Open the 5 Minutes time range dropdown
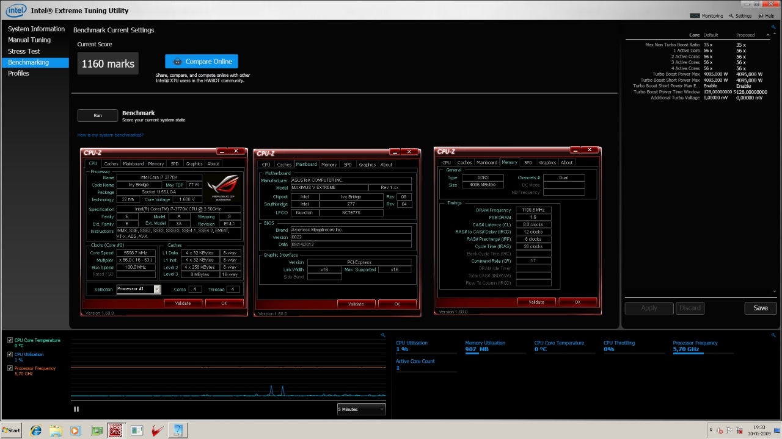Viewport: 782px width, 439px height. tap(361, 409)
